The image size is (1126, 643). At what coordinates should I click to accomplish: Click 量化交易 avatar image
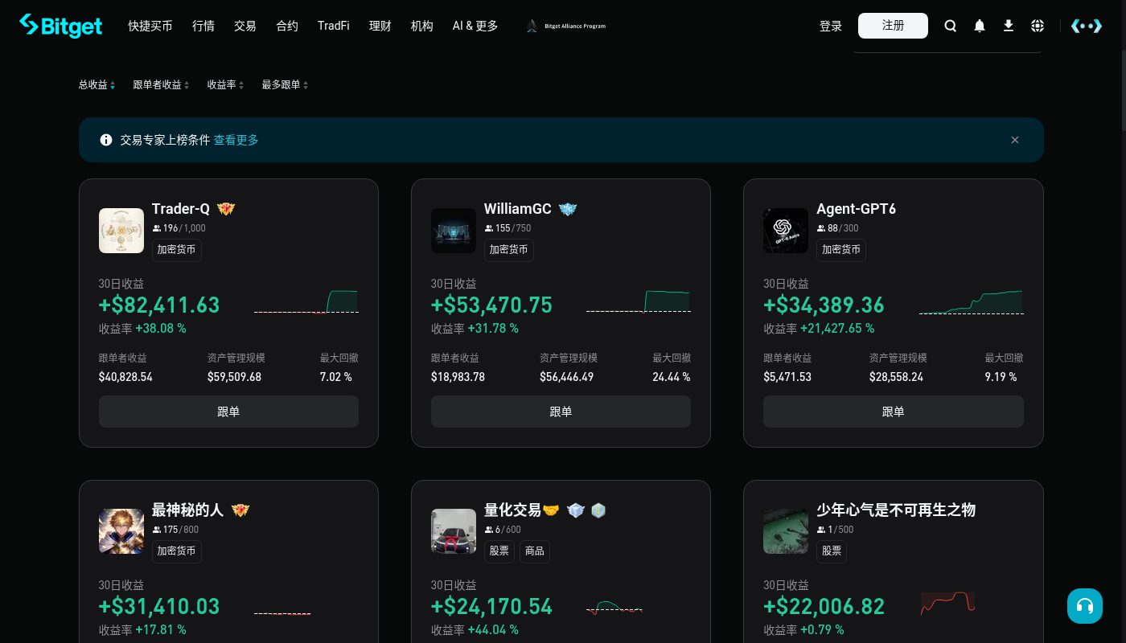click(x=454, y=531)
